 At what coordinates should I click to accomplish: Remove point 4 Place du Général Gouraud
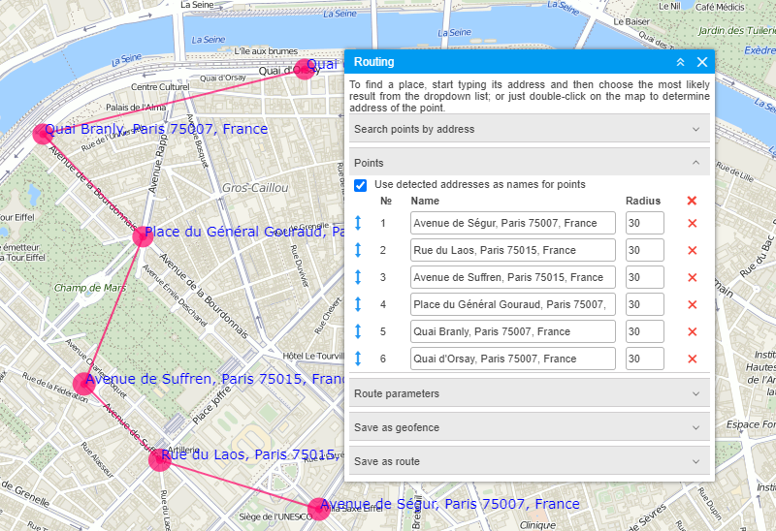693,304
